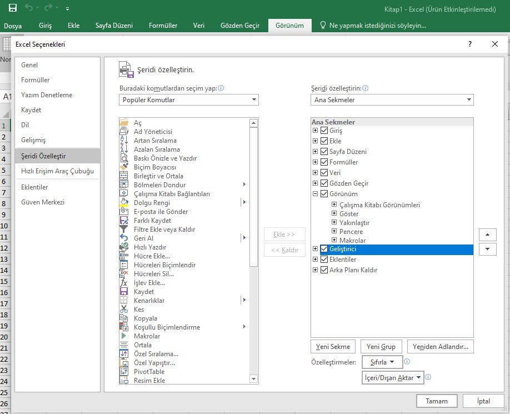
Task: Move selected tab down with arrow button
Action: [x=488, y=249]
